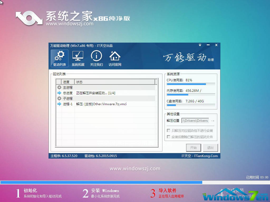Click the 关注我们 info icon
The width and height of the screenshot is (270, 202).
tap(96, 56)
